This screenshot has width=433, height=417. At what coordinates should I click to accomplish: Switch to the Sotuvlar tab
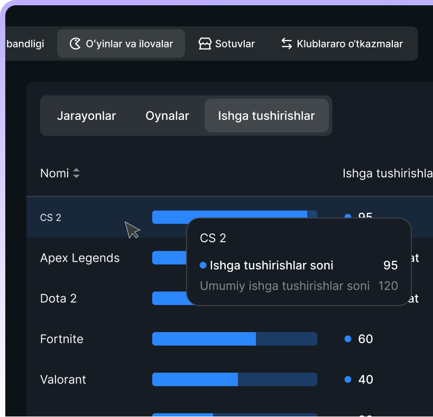[x=227, y=44]
